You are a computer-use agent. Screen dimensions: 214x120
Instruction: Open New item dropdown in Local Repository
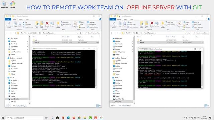[x=170, y=22]
